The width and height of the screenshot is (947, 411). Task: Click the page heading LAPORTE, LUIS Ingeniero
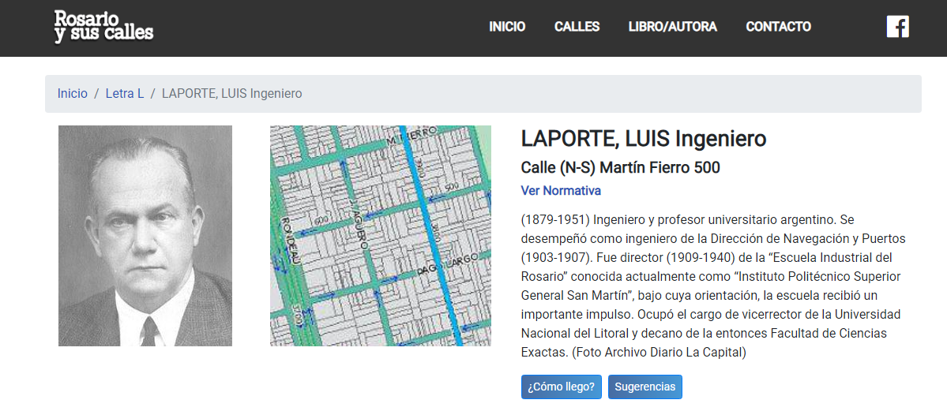click(x=643, y=140)
